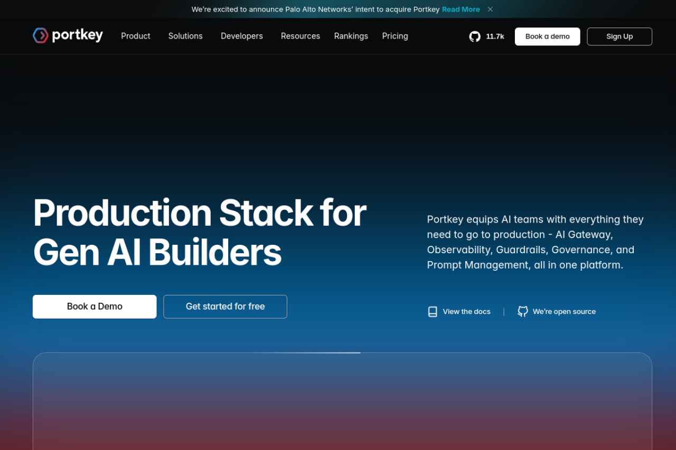Click the book icon beside View the docs

(x=433, y=312)
